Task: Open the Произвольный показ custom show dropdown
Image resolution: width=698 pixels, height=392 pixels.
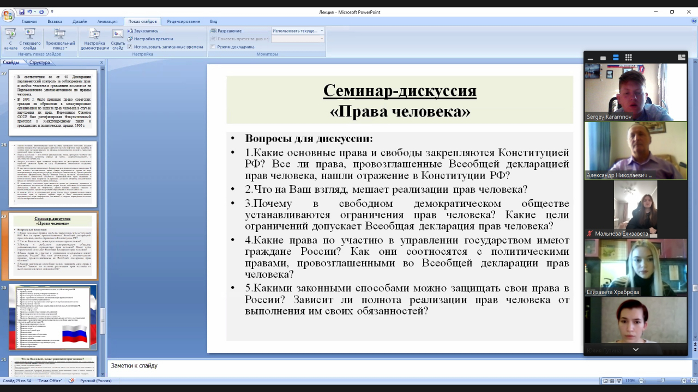Action: [60, 39]
